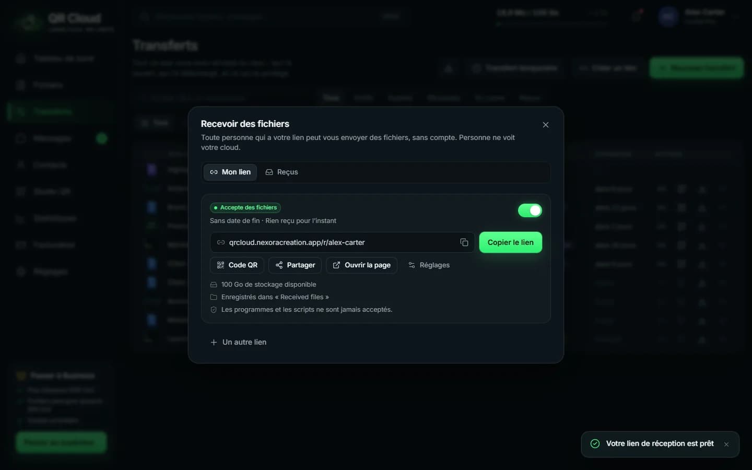Click the Accepte des fichiers status badge
752x470 pixels.
[245, 208]
